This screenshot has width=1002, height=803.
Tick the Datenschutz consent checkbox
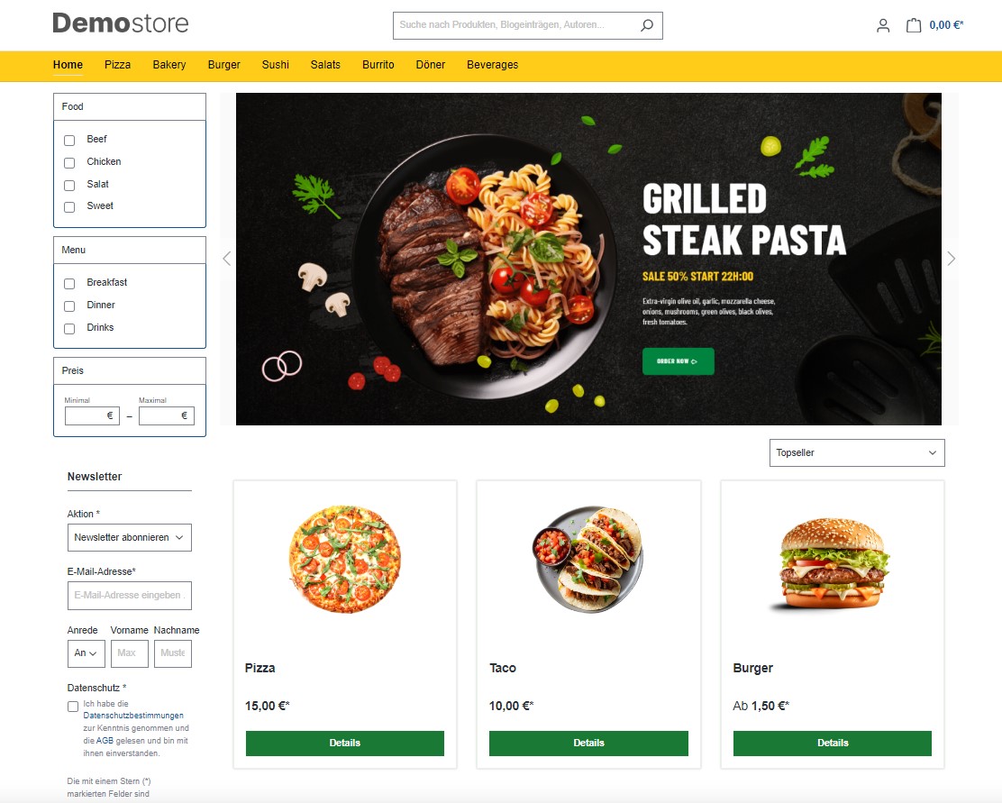click(x=73, y=706)
